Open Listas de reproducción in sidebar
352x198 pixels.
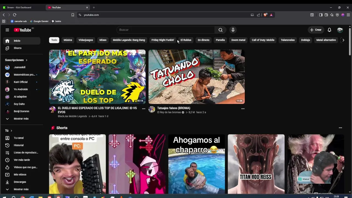coord(22,153)
